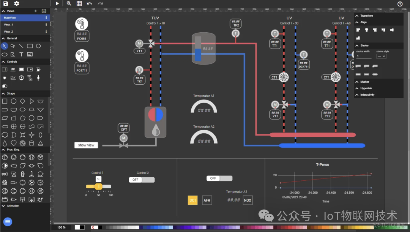Screen dimensions: 410x232
Task: Click the stroke width input field
Action: pyautogui.click(x=363, y=57)
